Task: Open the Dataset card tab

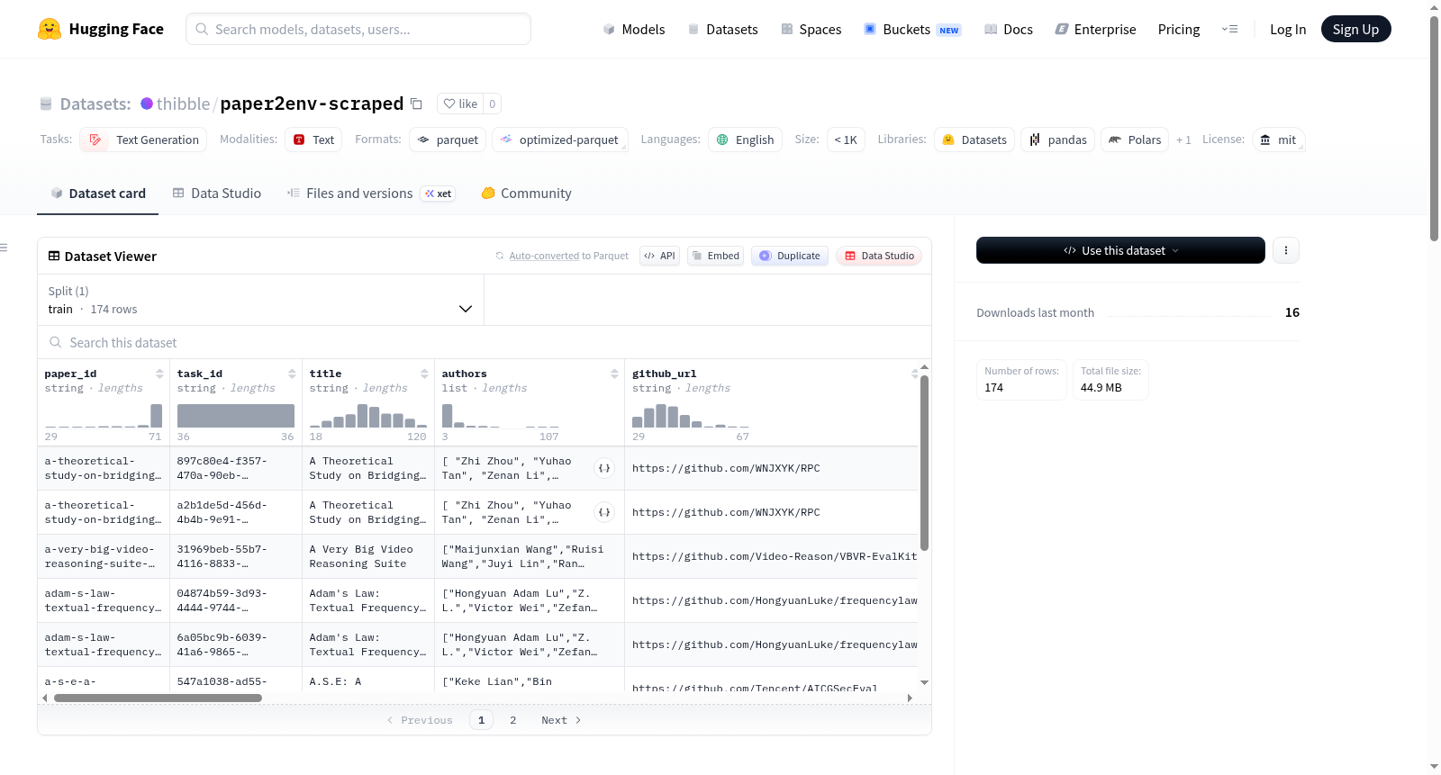Action: point(98,193)
